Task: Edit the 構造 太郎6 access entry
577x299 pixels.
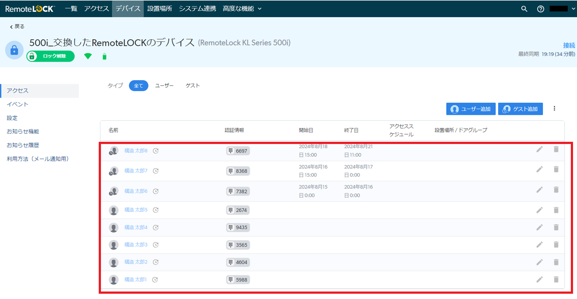Action: point(539,190)
